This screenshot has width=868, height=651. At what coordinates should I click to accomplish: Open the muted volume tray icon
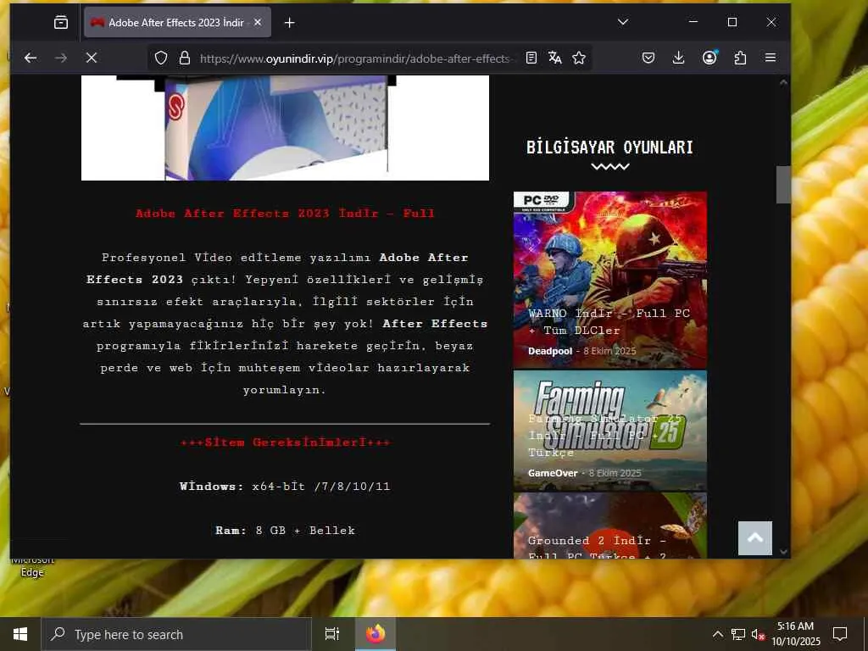(x=758, y=634)
